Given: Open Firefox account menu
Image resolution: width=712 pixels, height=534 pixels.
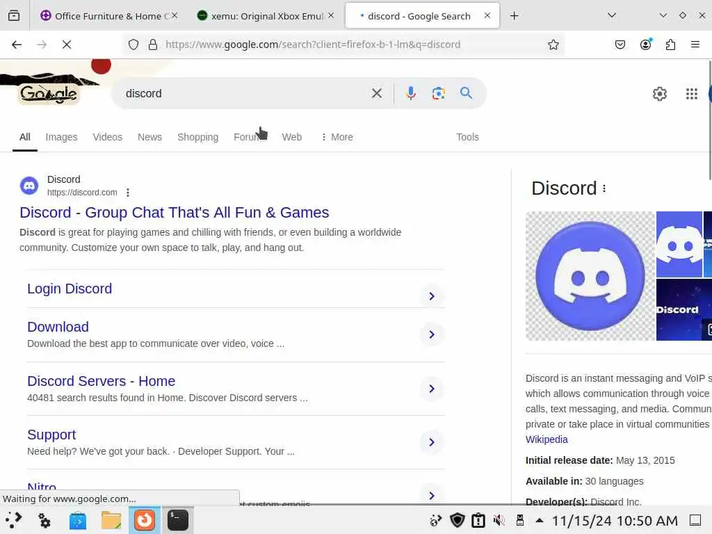Looking at the screenshot, I should click(645, 44).
